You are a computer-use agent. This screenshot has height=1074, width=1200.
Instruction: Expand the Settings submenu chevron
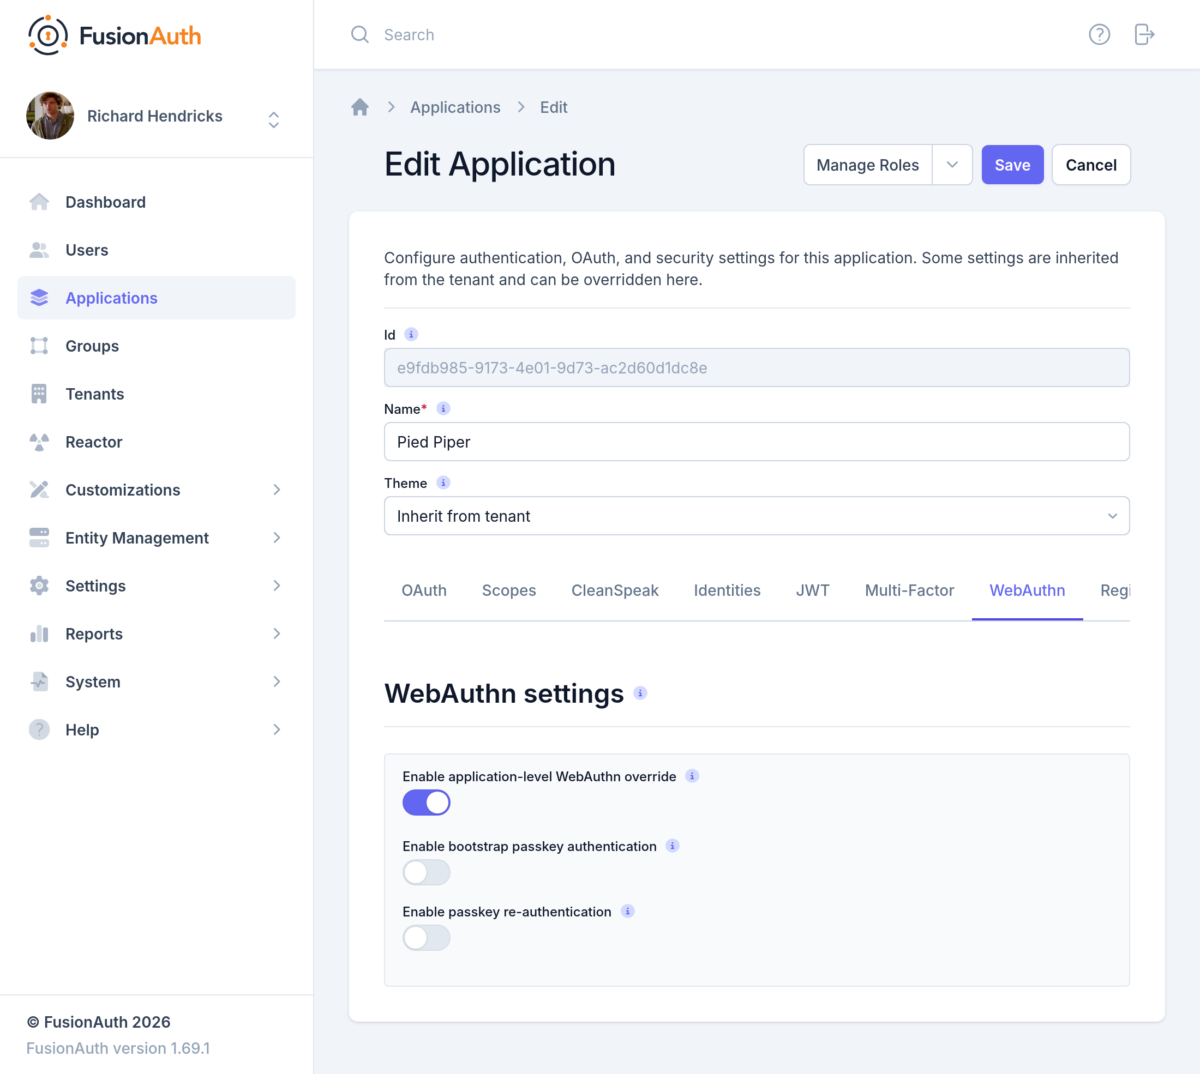[x=276, y=586]
